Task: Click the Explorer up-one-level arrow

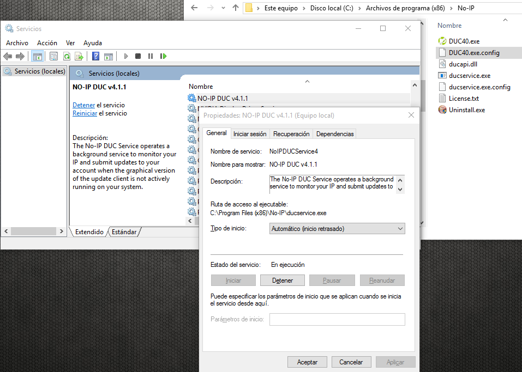Action: point(236,8)
